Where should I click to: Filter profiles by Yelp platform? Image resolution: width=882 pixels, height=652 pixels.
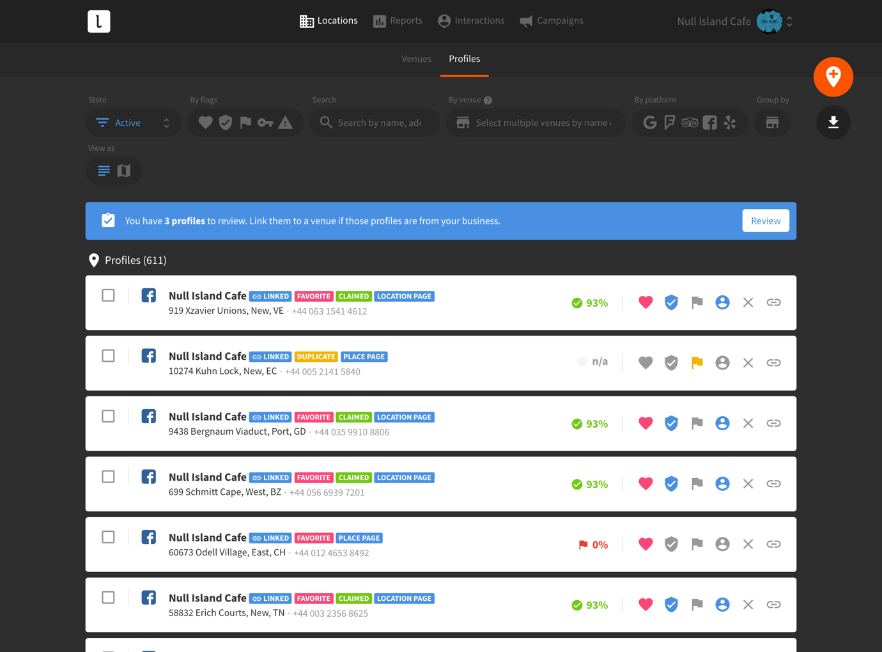point(730,123)
